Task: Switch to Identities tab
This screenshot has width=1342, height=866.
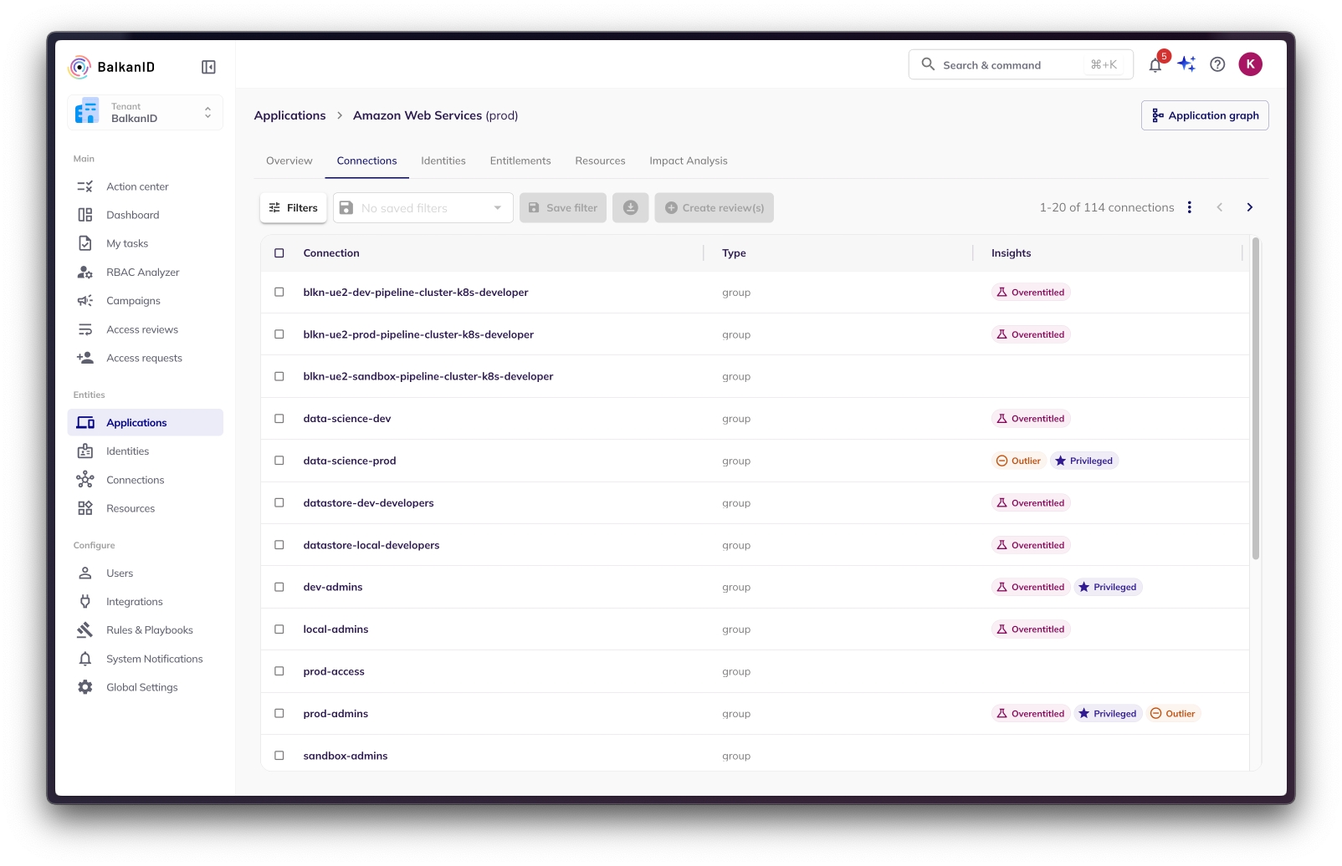Action: click(443, 160)
